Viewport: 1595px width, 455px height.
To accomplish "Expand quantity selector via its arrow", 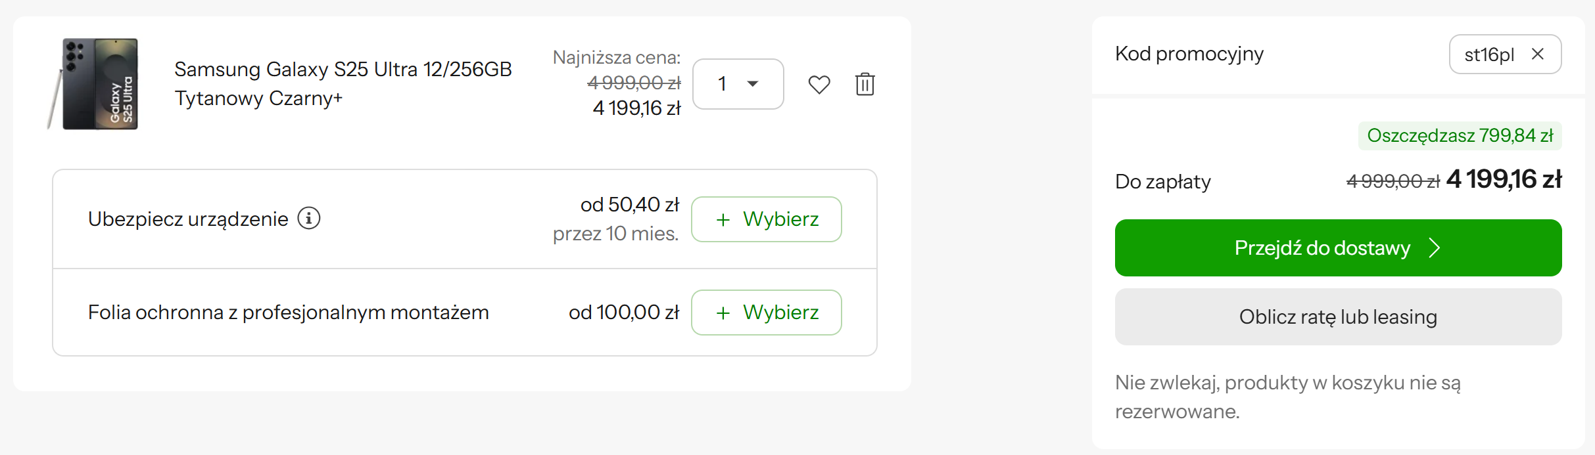I will pos(753,84).
